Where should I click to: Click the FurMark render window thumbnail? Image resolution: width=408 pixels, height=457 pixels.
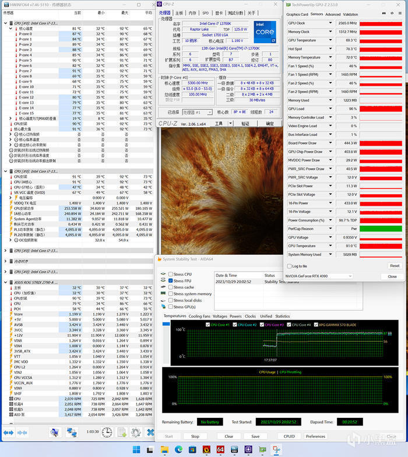point(222,191)
